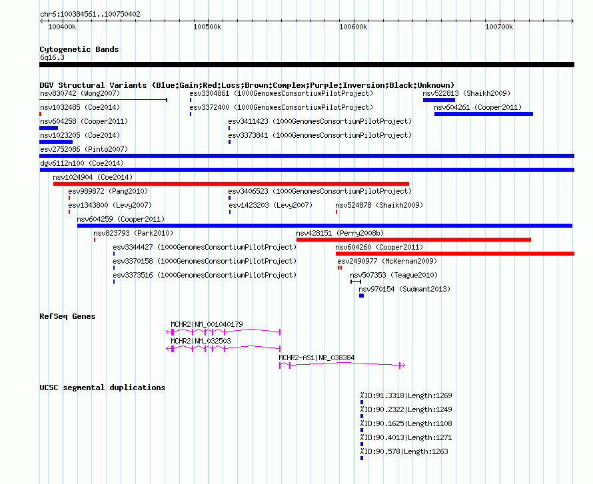Screen dimensions: 593x484
Task: Click segmental duplication %ID:90.4013 Length:1271
Action: [x=406, y=437]
